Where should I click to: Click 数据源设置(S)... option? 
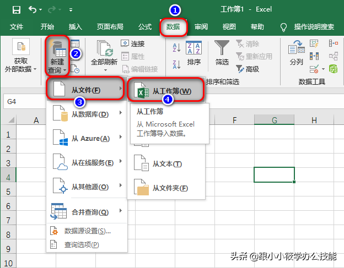(x=87, y=231)
